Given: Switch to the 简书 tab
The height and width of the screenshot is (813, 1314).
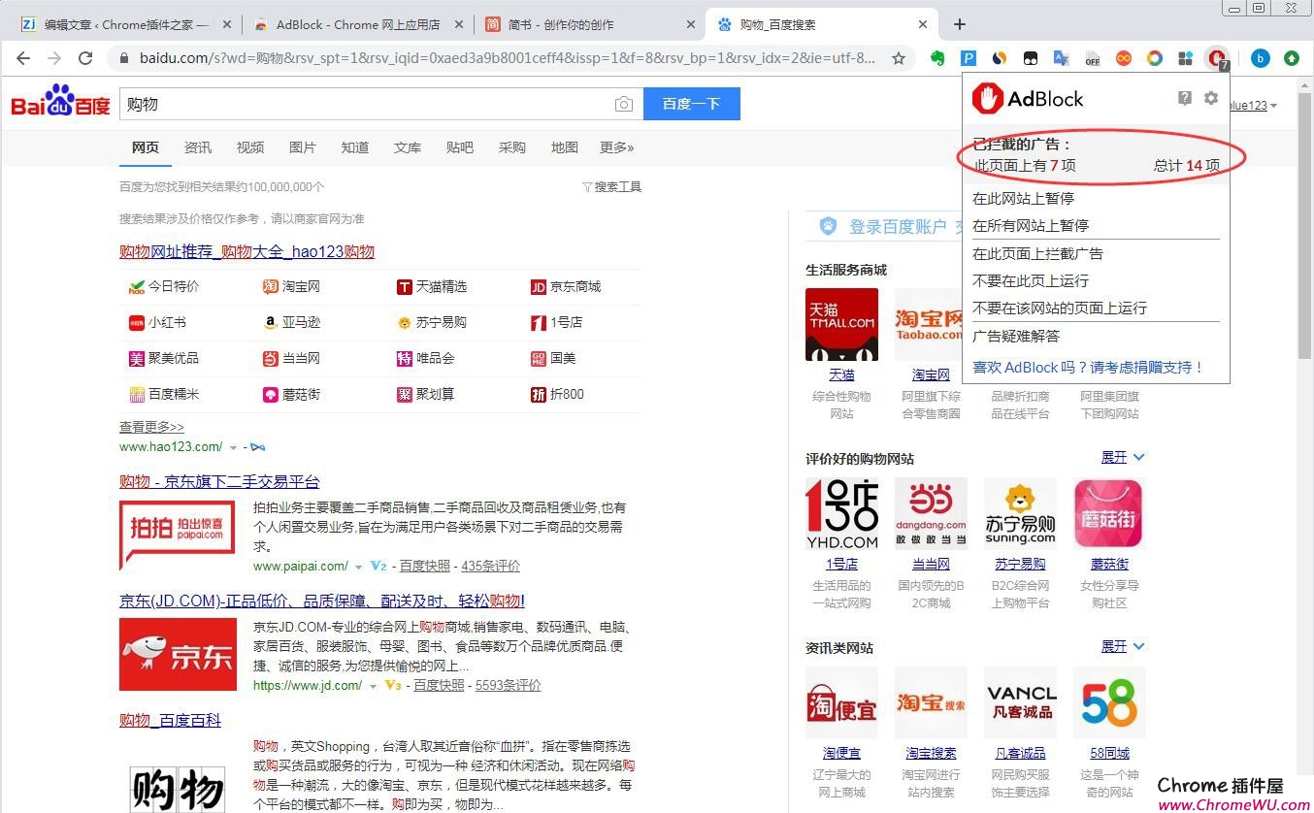Looking at the screenshot, I should click(x=590, y=24).
